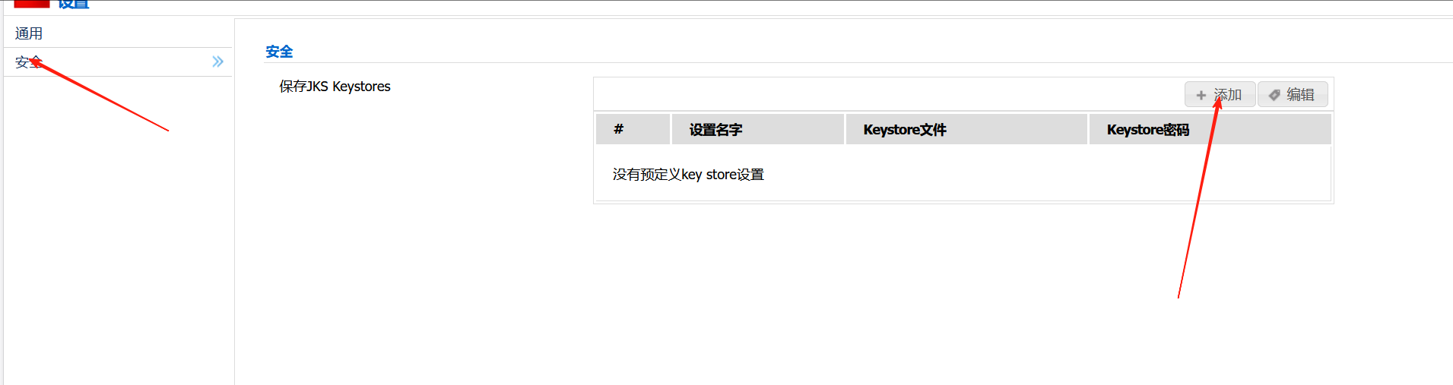Click the tag icon on 编辑 button

(x=1274, y=95)
